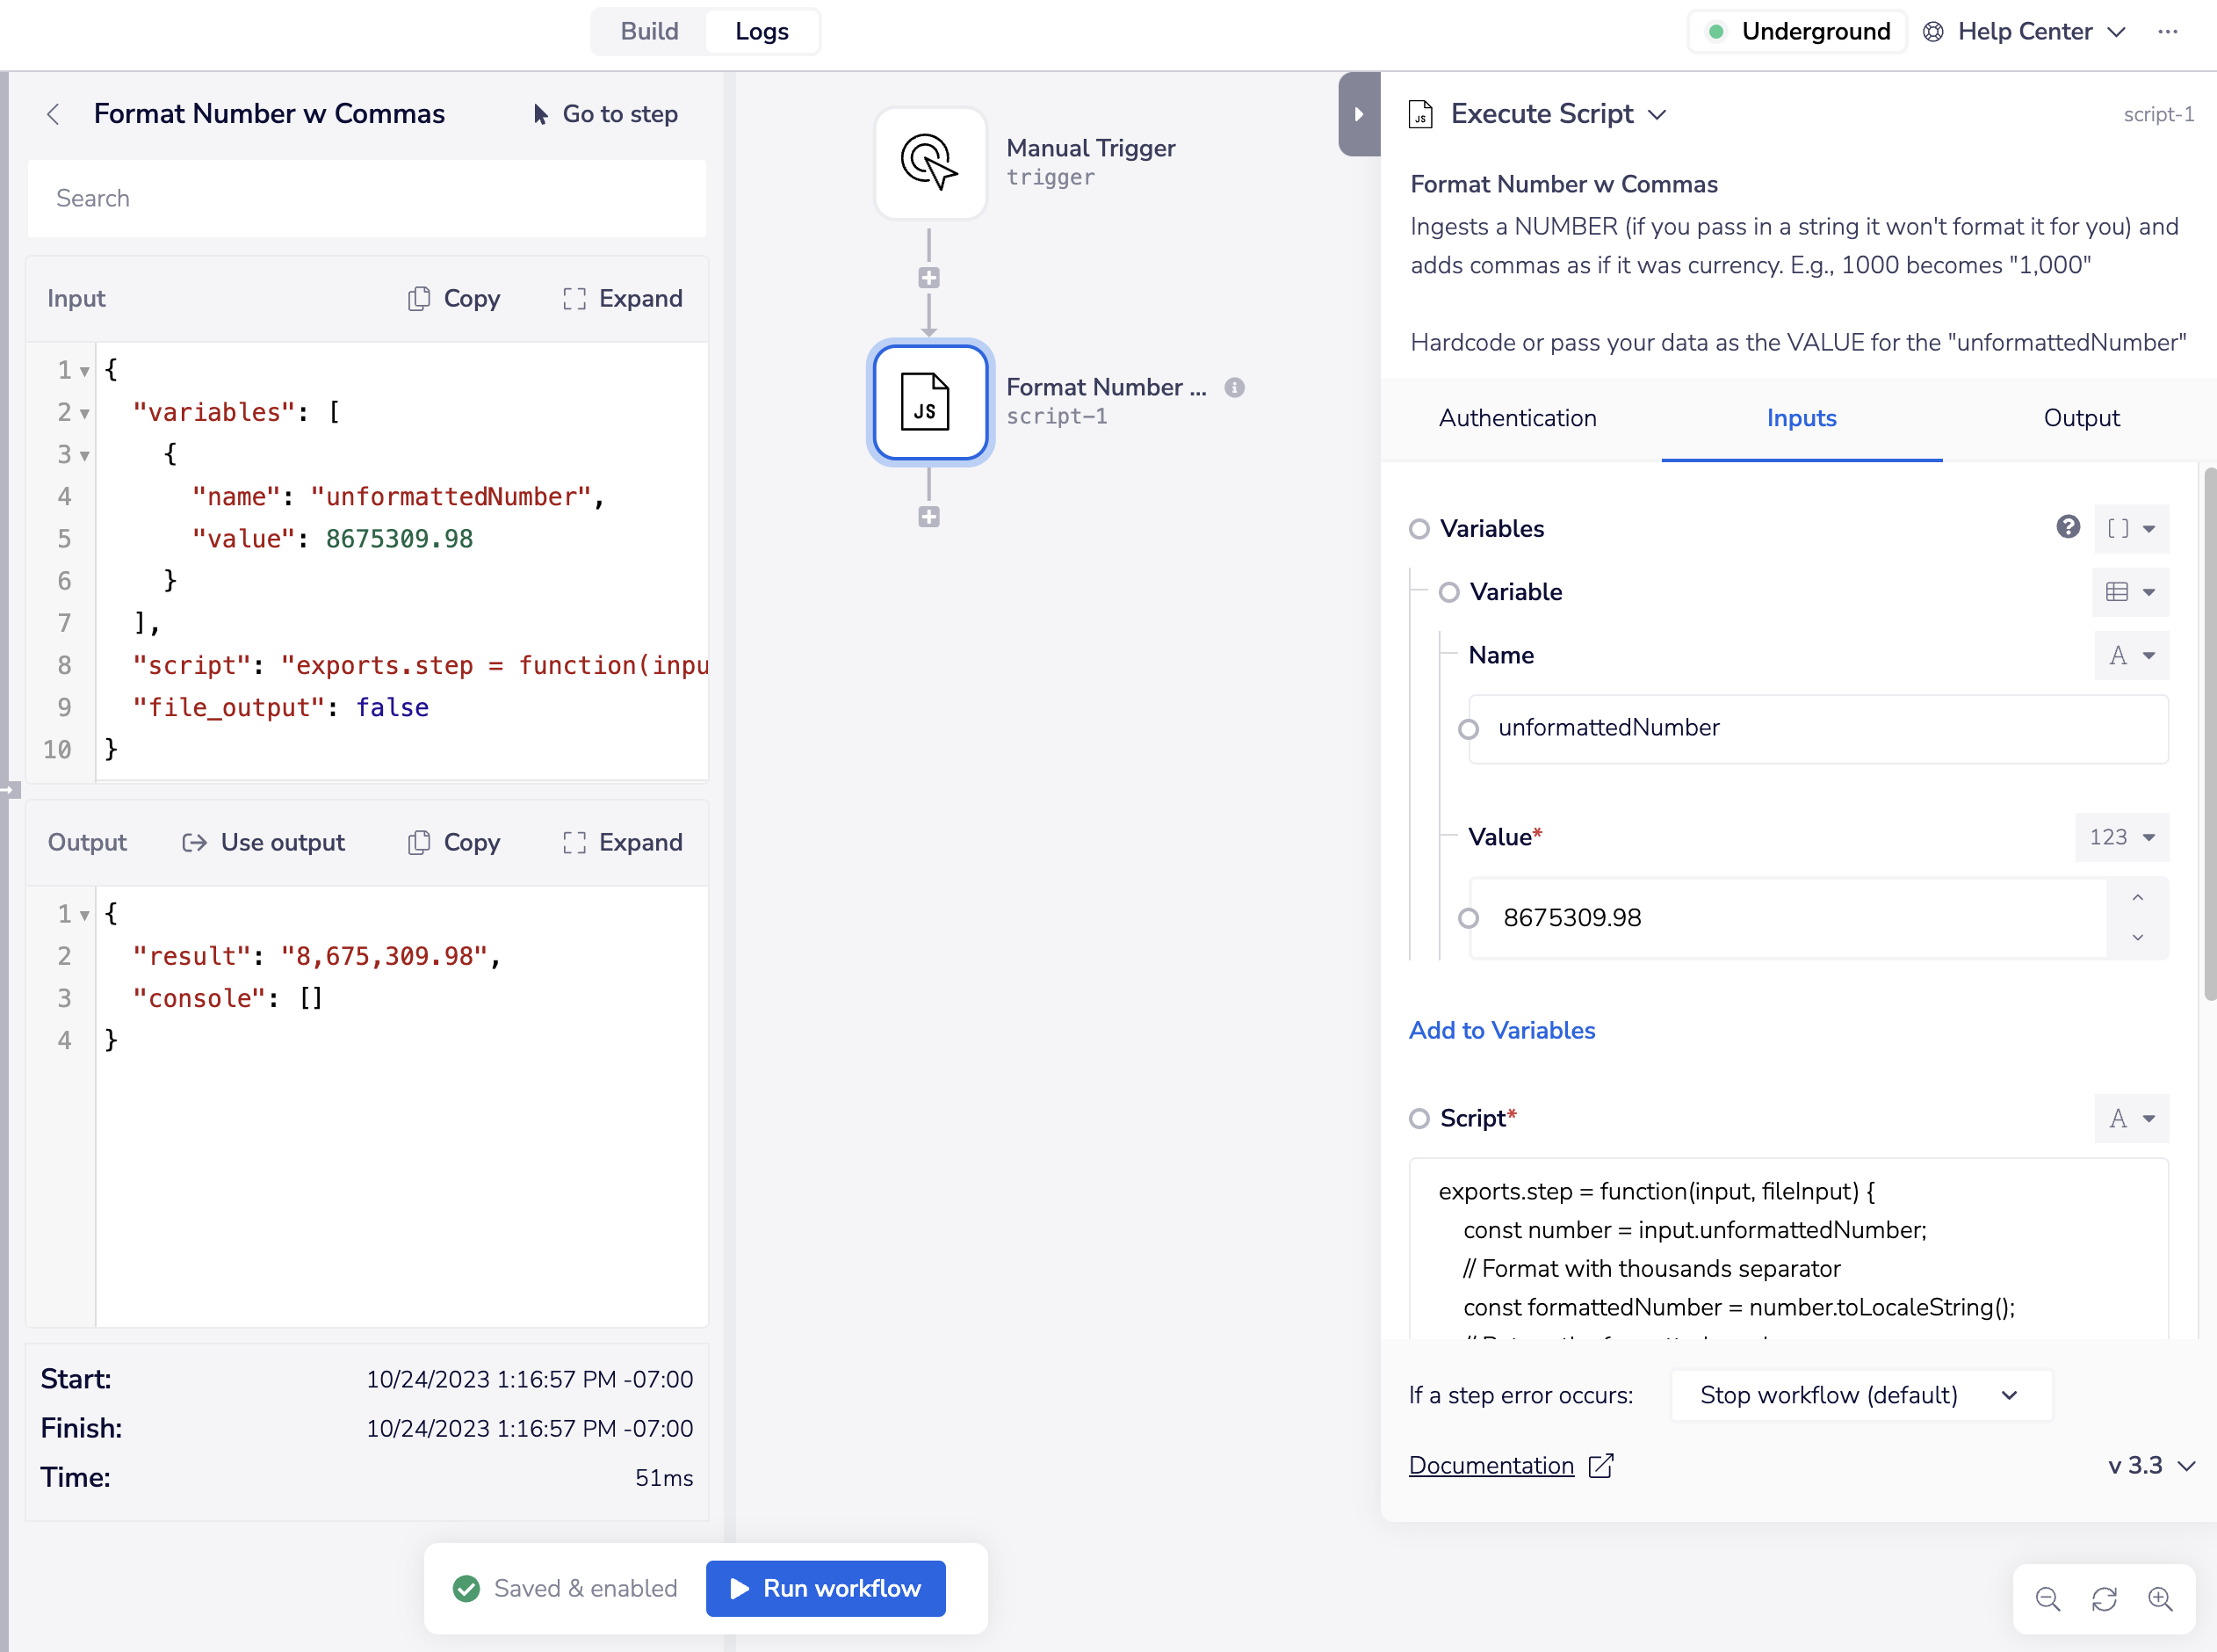Zoom out the canvas with magnifier minus
2217x1652 pixels.
point(2047,1599)
